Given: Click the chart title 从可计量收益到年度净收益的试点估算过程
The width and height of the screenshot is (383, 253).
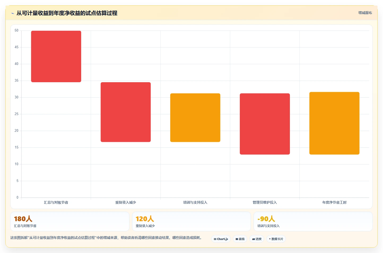Looking at the screenshot, I should pyautogui.click(x=67, y=13).
